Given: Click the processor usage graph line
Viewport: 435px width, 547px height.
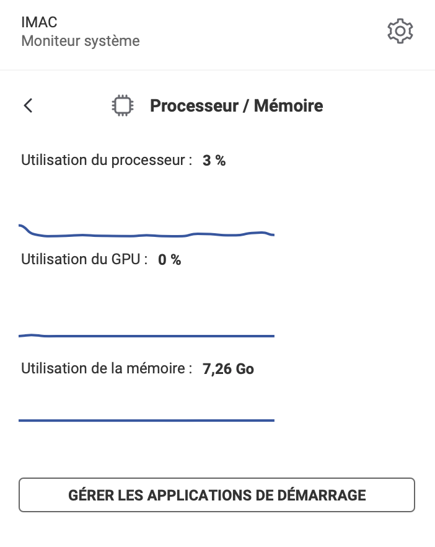Looking at the screenshot, I should coord(146,234).
